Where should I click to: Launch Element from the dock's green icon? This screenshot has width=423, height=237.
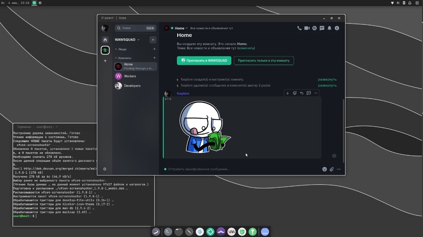tap(210, 232)
